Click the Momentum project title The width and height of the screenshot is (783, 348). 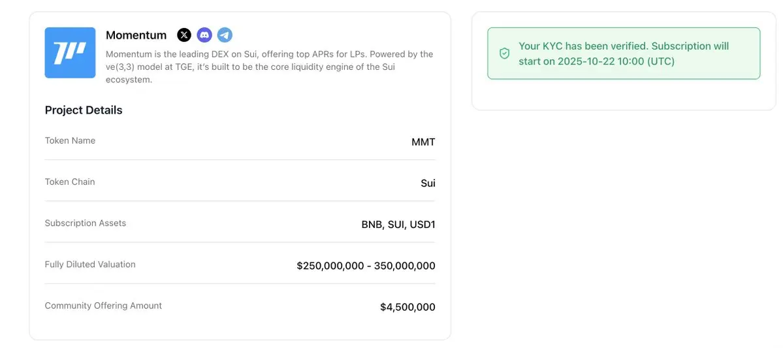[136, 35]
